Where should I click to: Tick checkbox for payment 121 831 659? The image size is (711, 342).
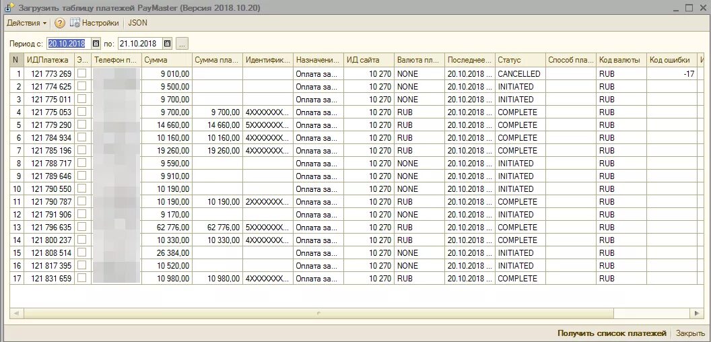pos(81,277)
